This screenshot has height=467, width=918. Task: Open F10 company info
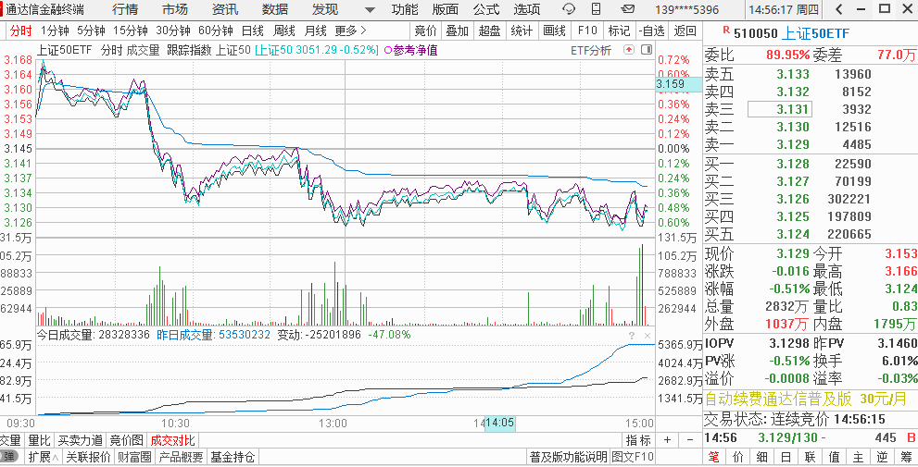pyautogui.click(x=586, y=31)
